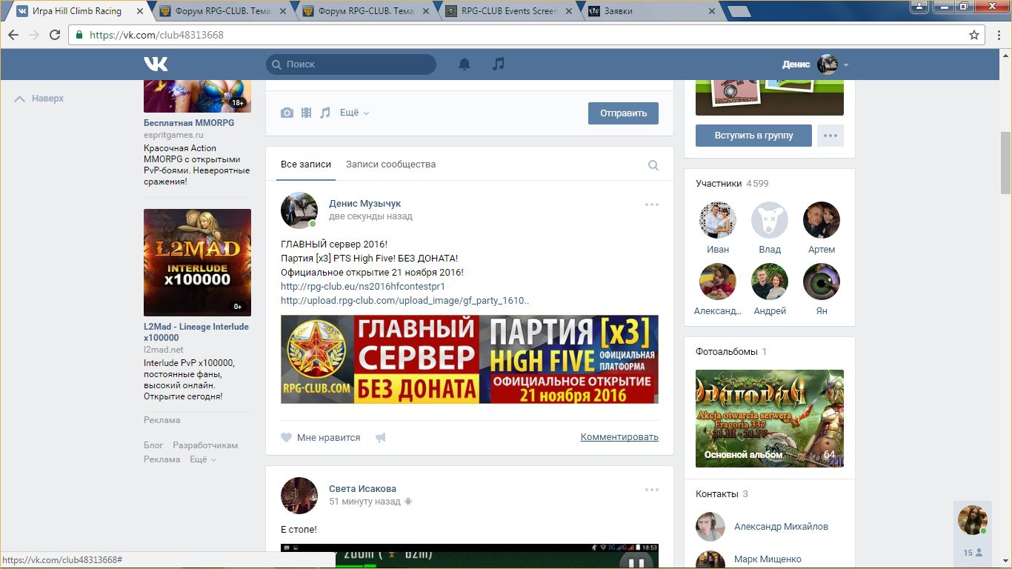This screenshot has height=569, width=1012.
Task: Share Денис Музычук post via megaphone icon
Action: point(381,438)
